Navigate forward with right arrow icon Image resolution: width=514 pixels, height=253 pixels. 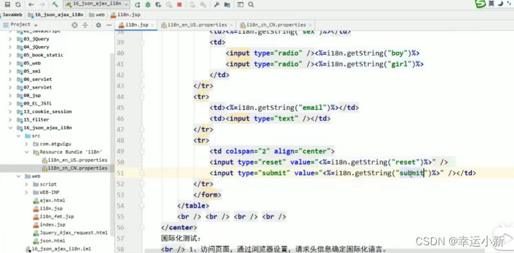(x=41, y=5)
